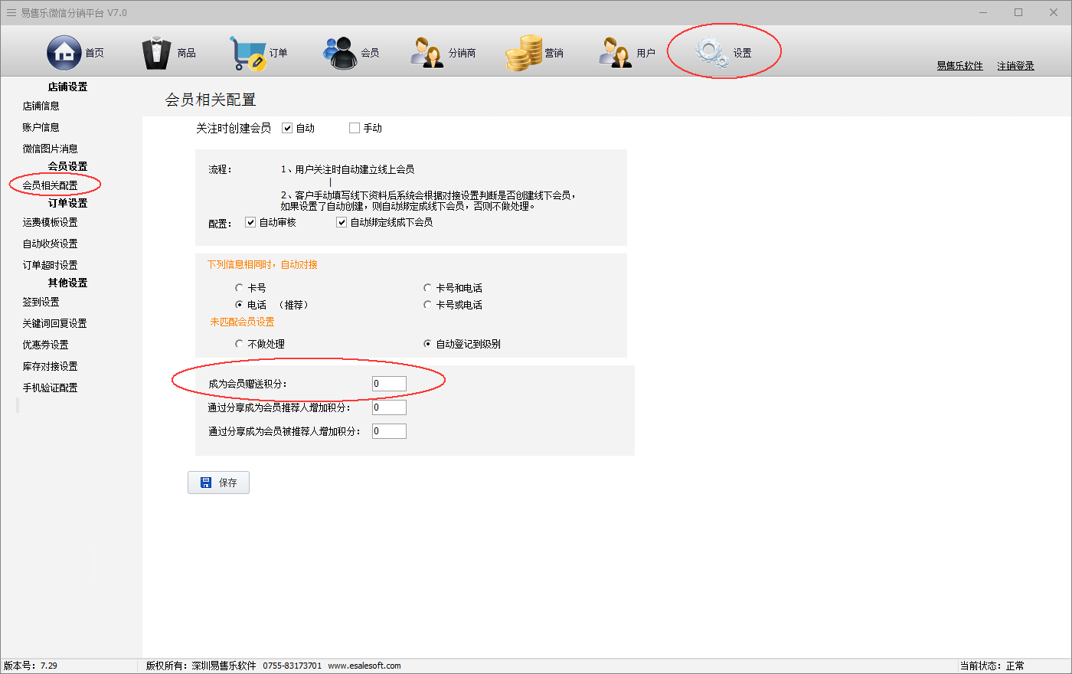Open the 首页 home icon
The height and width of the screenshot is (674, 1072).
pyautogui.click(x=64, y=53)
